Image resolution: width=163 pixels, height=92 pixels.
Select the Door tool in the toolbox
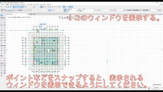[x=2, y=23]
